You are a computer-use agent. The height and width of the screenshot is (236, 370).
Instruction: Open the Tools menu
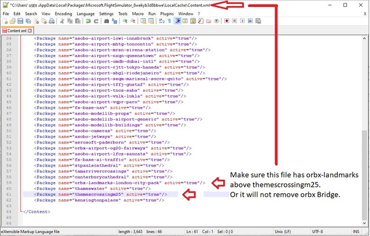tap(123, 14)
